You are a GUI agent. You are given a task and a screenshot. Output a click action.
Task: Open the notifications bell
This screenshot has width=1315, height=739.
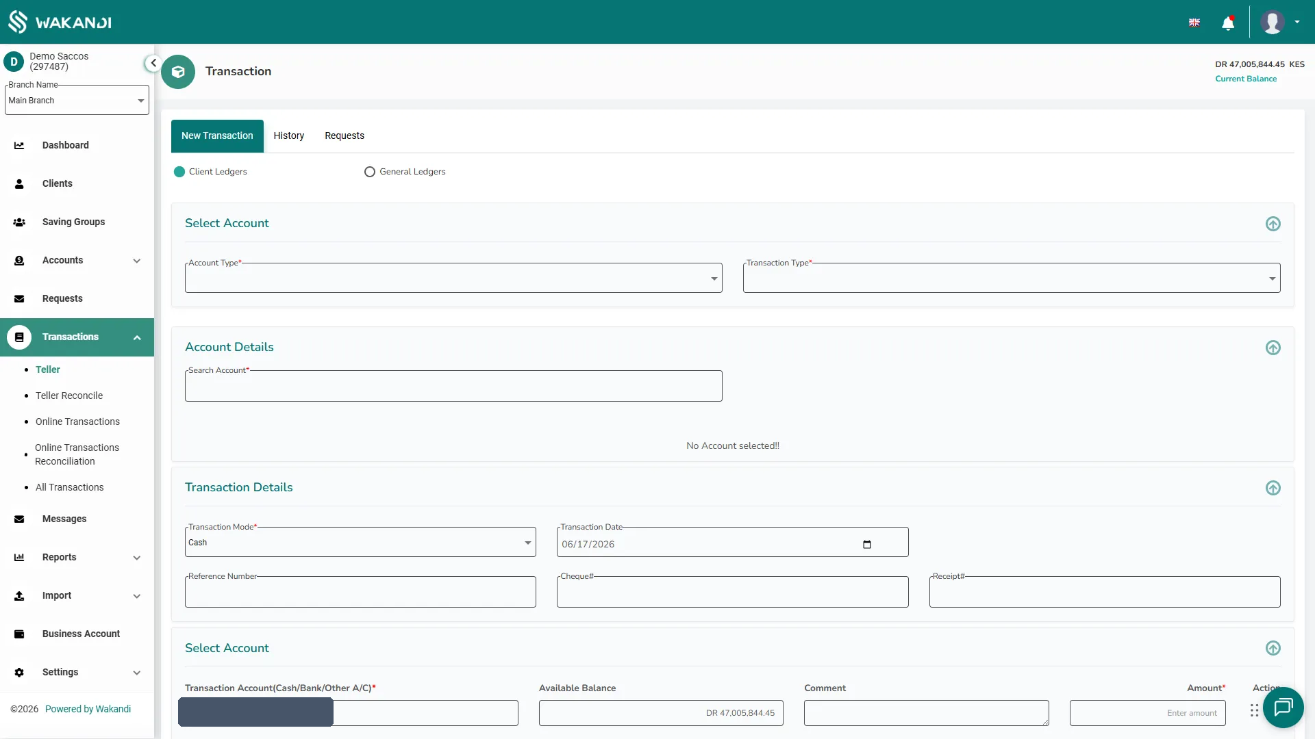coord(1228,23)
